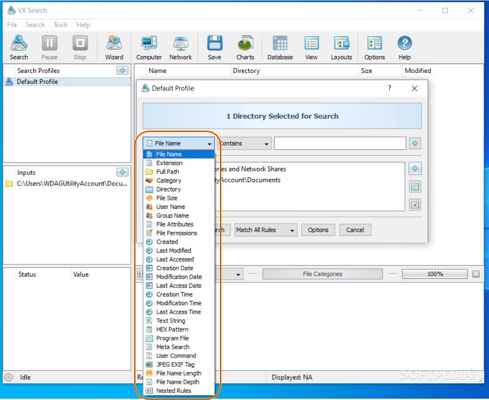Click the Options button in dialog
The width and height of the screenshot is (489, 400).
(x=318, y=230)
